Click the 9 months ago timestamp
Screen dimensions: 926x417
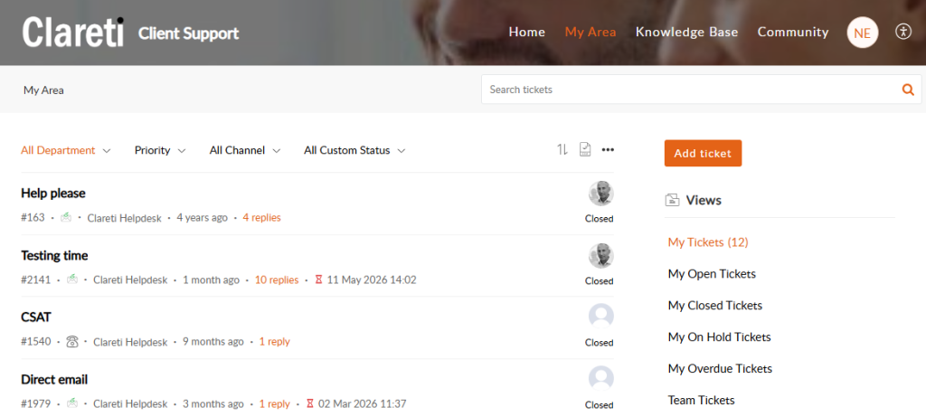(213, 341)
